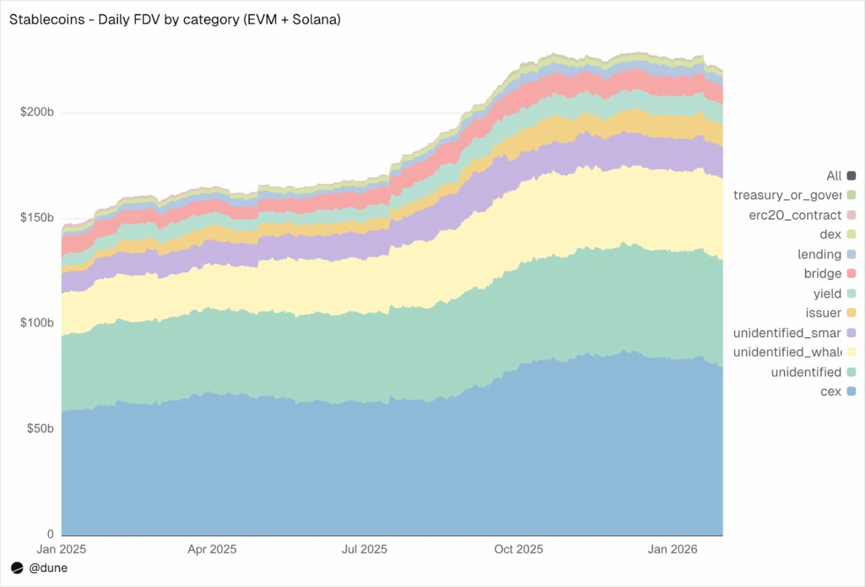Click the Oct 2025 x-axis label
This screenshot has width=865, height=587.
(518, 549)
